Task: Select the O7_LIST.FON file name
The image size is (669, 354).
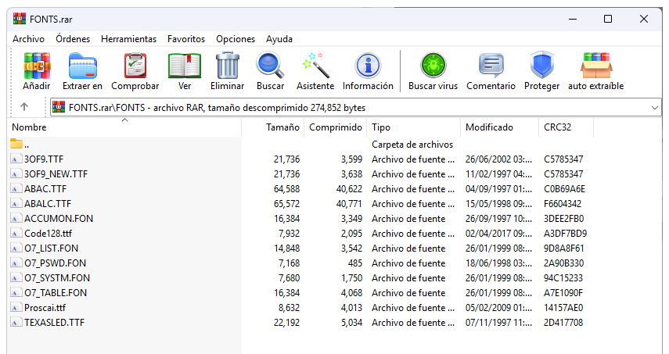Action: 51,249
